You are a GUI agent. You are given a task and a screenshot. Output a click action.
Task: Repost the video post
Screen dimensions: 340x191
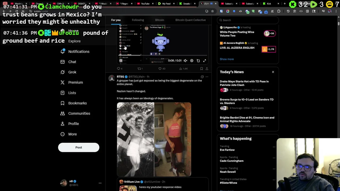pyautogui.click(x=140, y=69)
